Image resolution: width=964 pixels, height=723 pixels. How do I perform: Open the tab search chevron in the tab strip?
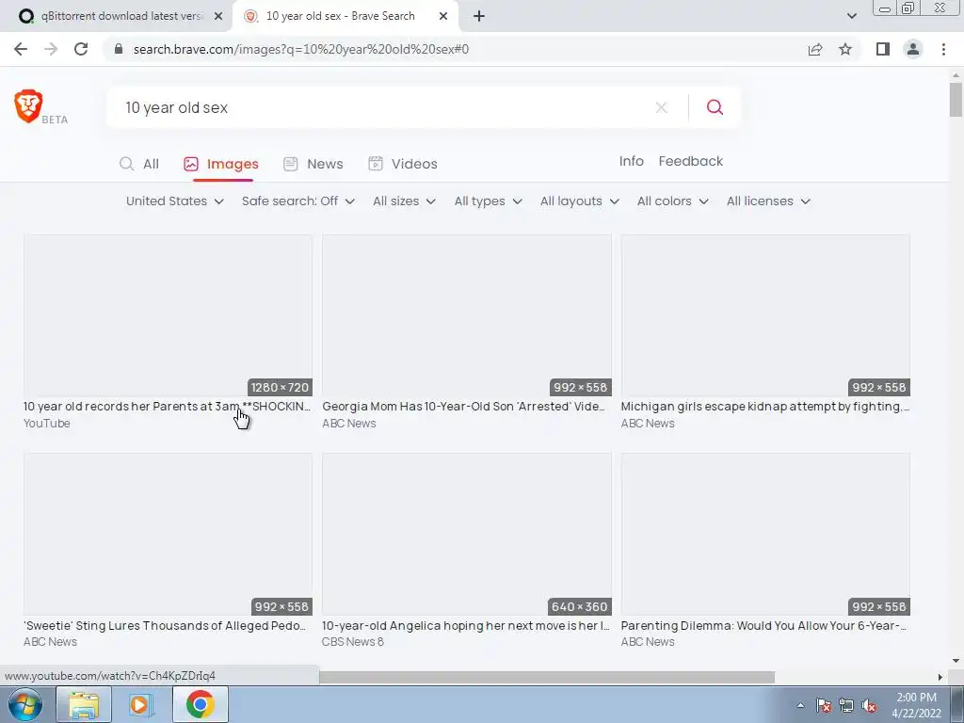(851, 16)
